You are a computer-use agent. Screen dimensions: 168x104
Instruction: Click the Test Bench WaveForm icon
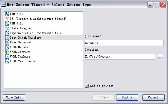7,38
